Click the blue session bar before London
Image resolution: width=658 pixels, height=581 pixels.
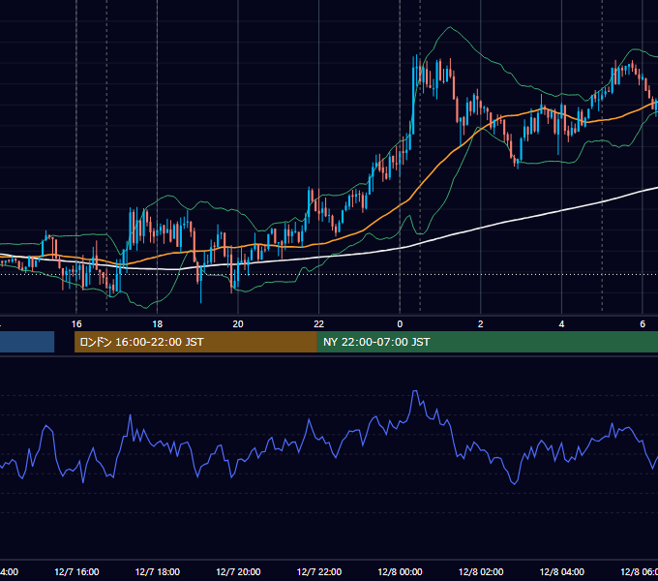point(27,342)
